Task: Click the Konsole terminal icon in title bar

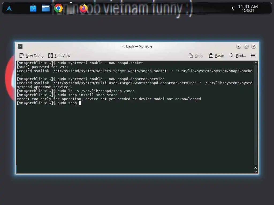Action: pos(20,46)
